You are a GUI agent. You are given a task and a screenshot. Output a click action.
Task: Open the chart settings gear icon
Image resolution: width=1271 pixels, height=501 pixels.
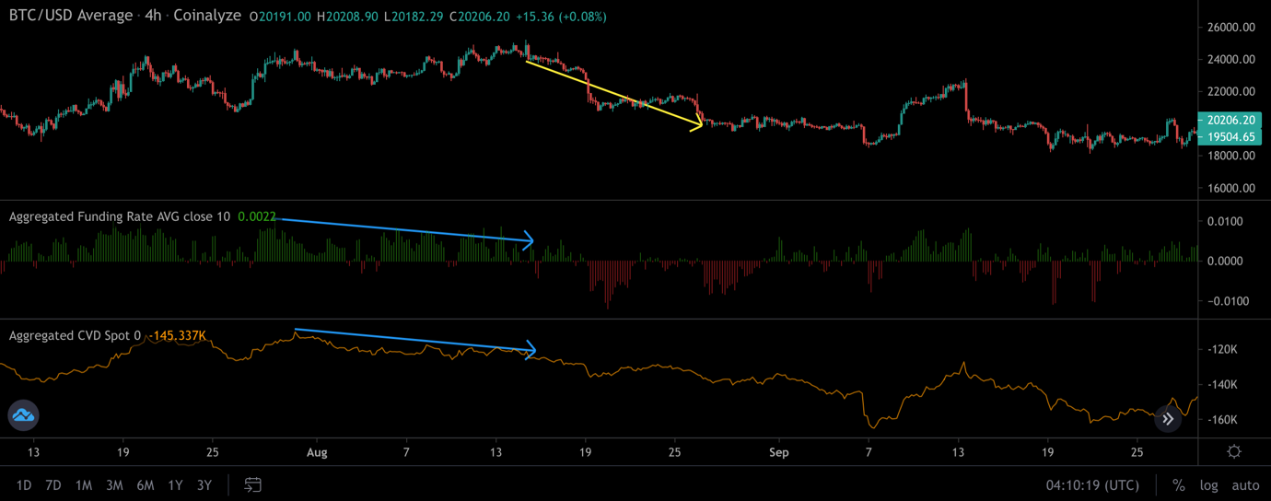pos(1234,452)
